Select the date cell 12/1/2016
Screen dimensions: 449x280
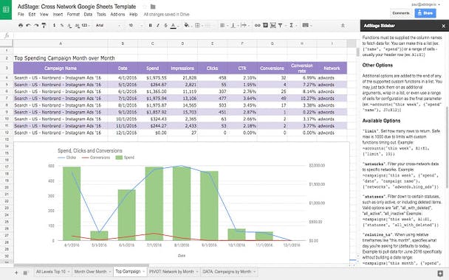[x=123, y=133]
